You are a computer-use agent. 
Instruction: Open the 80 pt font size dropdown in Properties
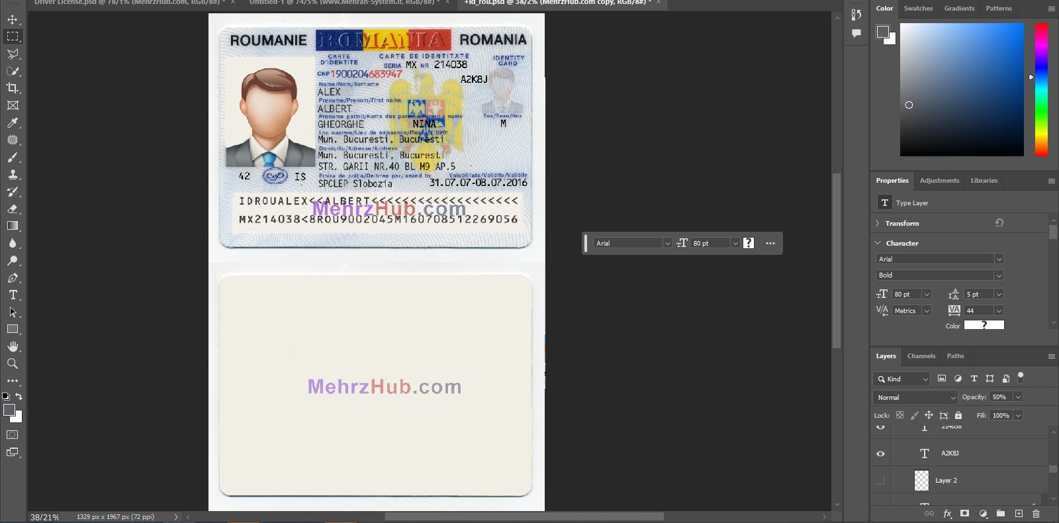[x=927, y=294]
